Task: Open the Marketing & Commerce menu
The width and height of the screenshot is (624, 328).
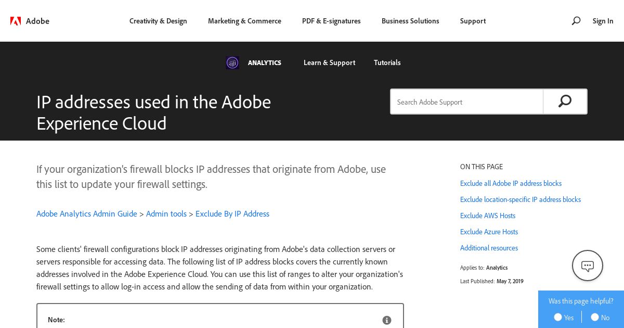Action: pos(244,21)
